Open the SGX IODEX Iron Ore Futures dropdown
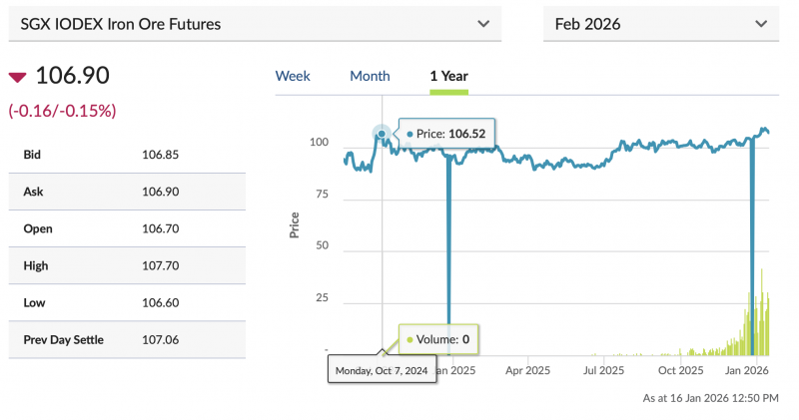Image resolution: width=799 pixels, height=420 pixels. coord(254,24)
